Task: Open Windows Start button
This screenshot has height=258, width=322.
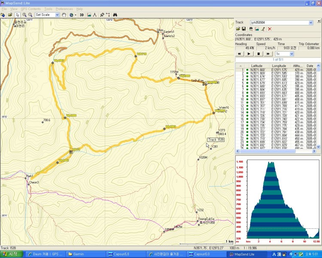Action: pyautogui.click(x=11, y=254)
